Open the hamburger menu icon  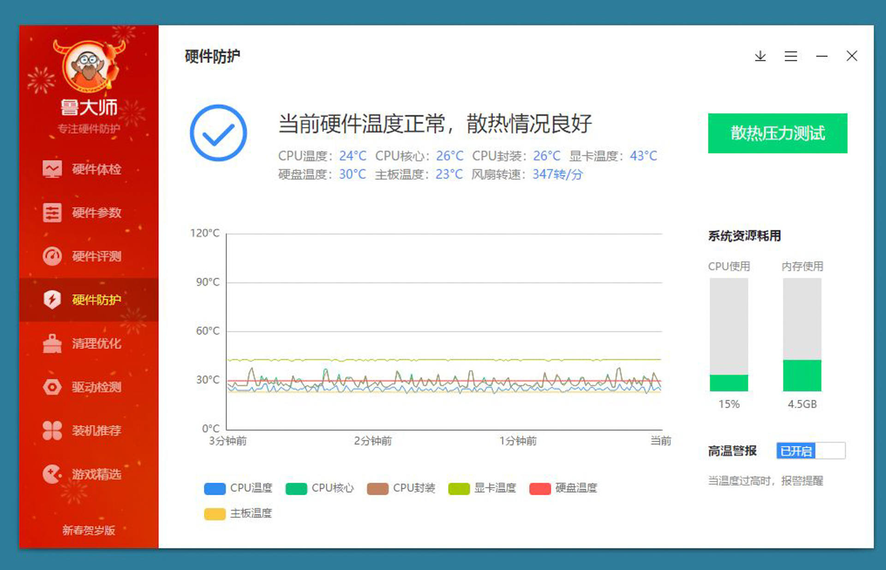[791, 56]
